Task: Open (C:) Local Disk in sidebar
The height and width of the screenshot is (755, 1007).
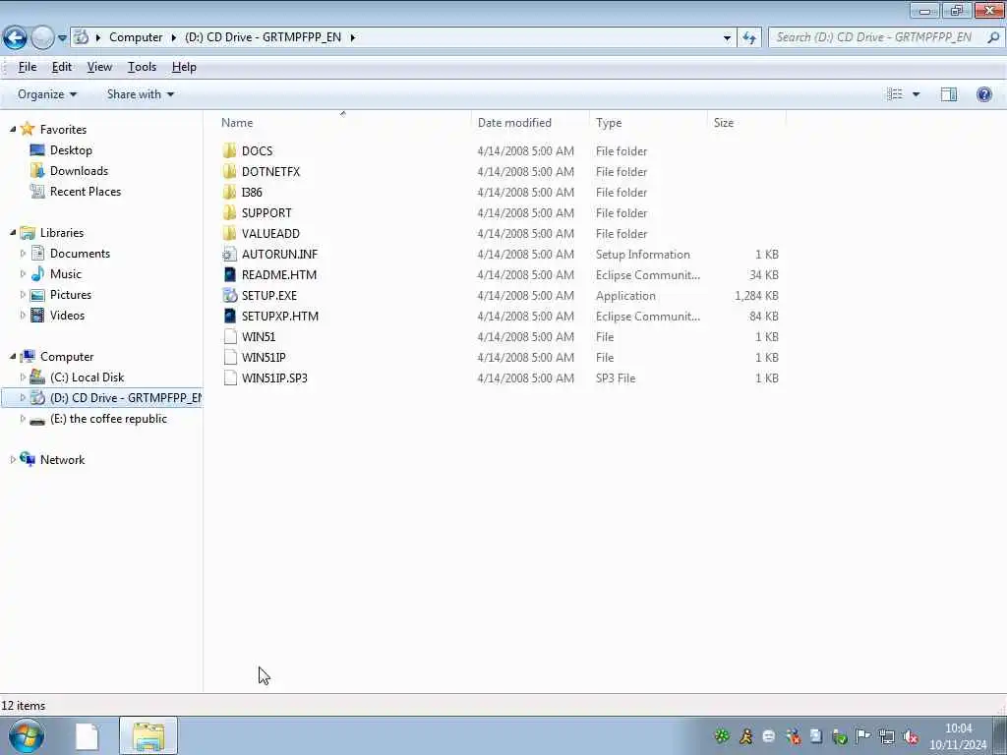Action: coord(87,377)
